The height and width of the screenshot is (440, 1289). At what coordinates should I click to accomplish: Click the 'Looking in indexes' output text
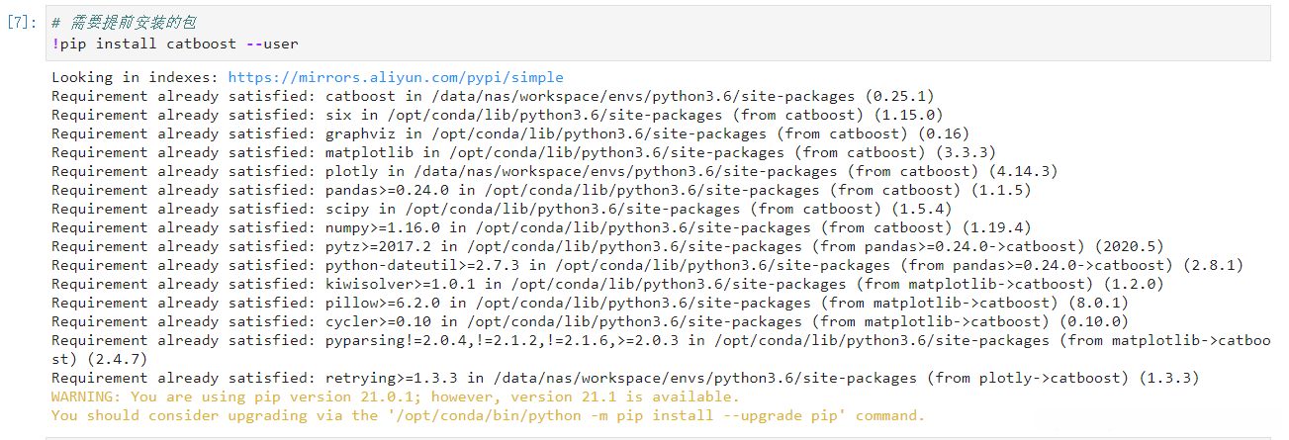click(137, 77)
